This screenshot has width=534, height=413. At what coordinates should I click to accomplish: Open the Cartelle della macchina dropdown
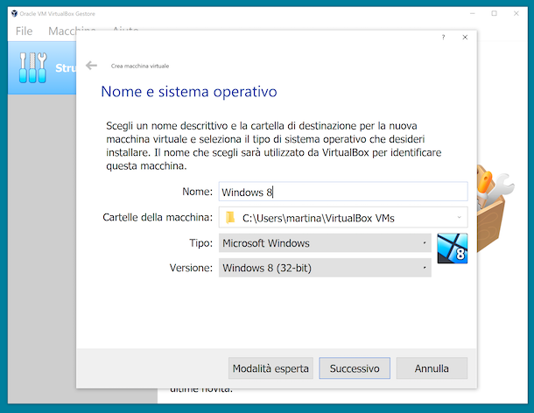pyautogui.click(x=343, y=217)
